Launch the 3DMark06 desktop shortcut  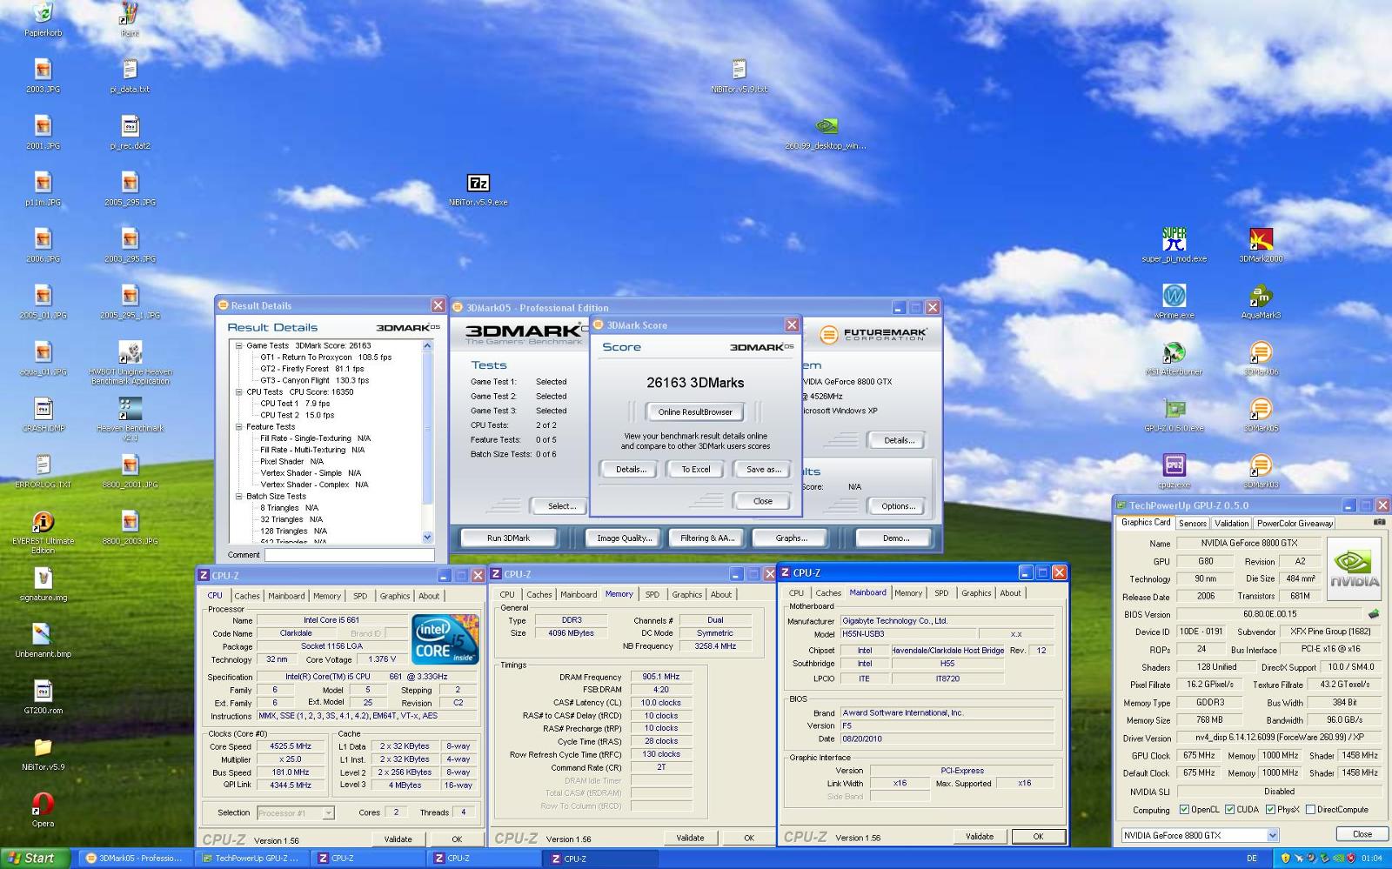tap(1261, 358)
